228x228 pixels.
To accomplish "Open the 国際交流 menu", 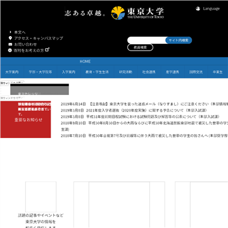I will pyautogui.click(x=196, y=72).
